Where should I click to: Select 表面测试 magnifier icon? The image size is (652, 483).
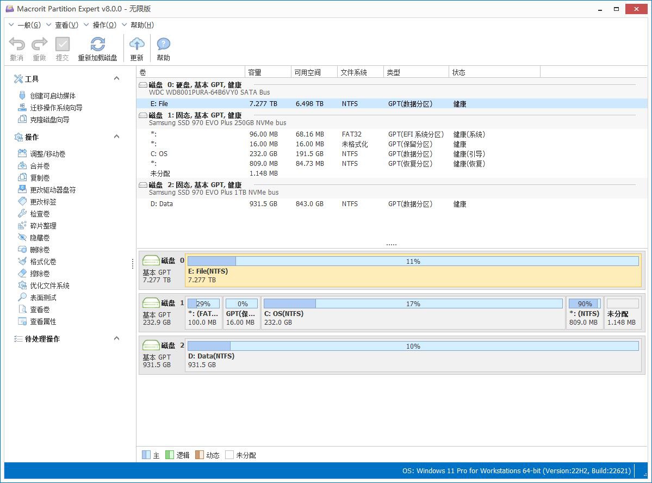tap(22, 297)
